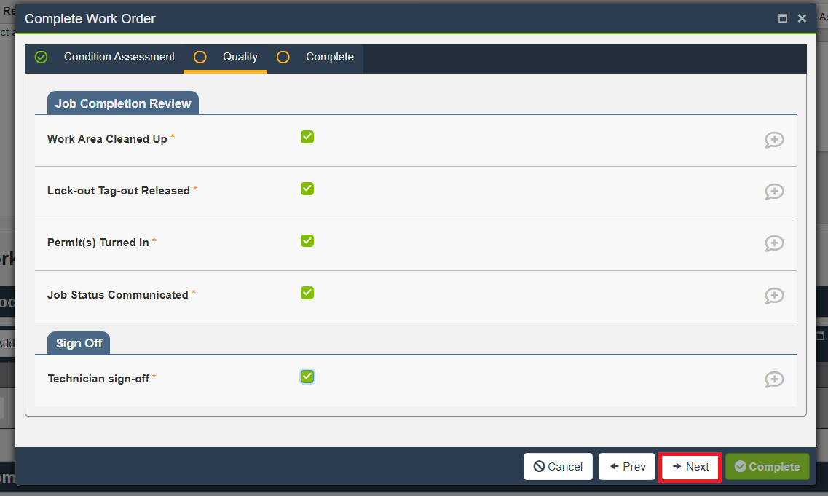Add comment for Job Status Communicated
This screenshot has height=496, width=828.
coord(773,296)
